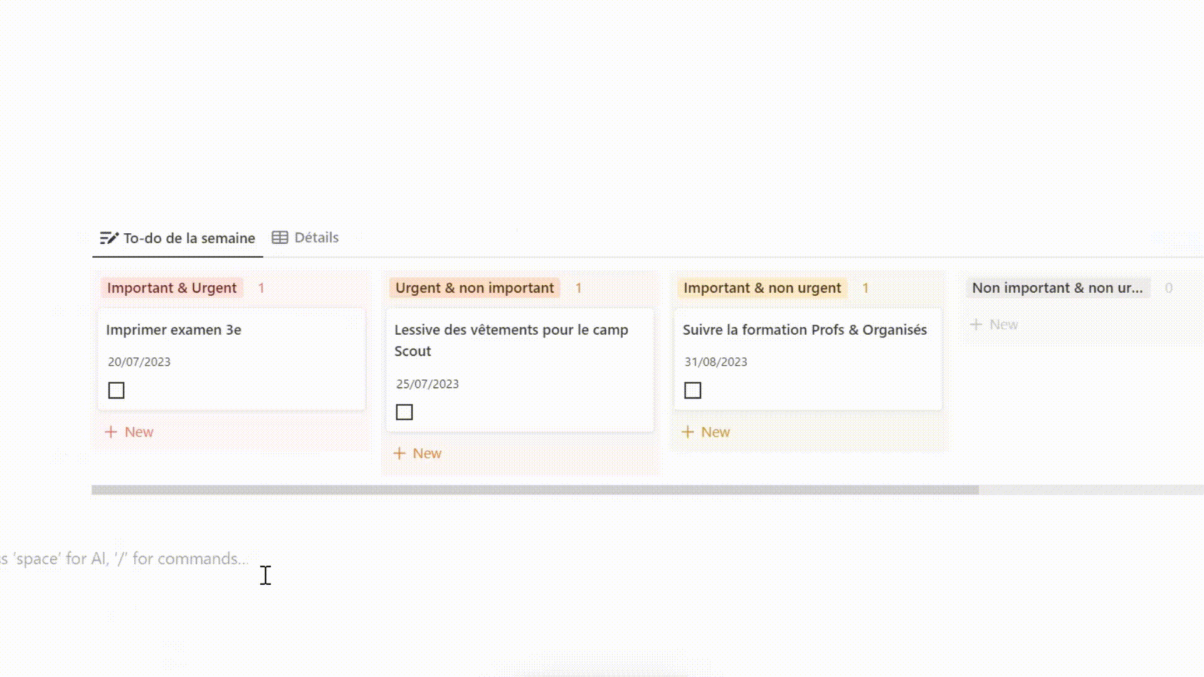This screenshot has height=677, width=1204.
Task: Click plus icon in Important & Urgent column
Action: coord(111,432)
